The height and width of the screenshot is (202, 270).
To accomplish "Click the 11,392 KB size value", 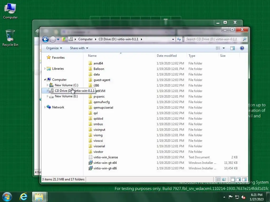I will 231,163.
